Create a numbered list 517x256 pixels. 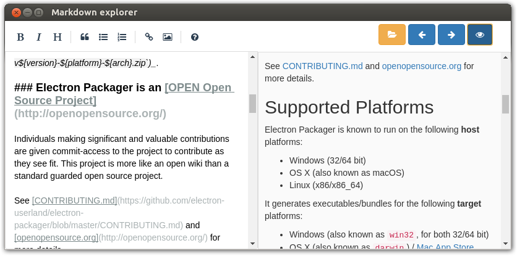pyautogui.click(x=122, y=37)
